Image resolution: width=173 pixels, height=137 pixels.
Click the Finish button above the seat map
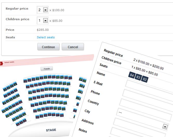coord(47,69)
